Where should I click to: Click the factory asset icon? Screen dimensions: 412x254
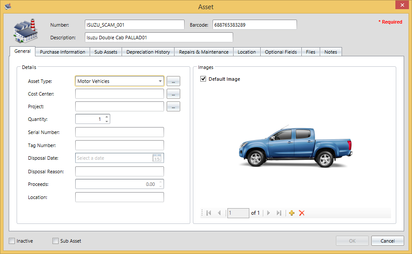click(x=25, y=31)
